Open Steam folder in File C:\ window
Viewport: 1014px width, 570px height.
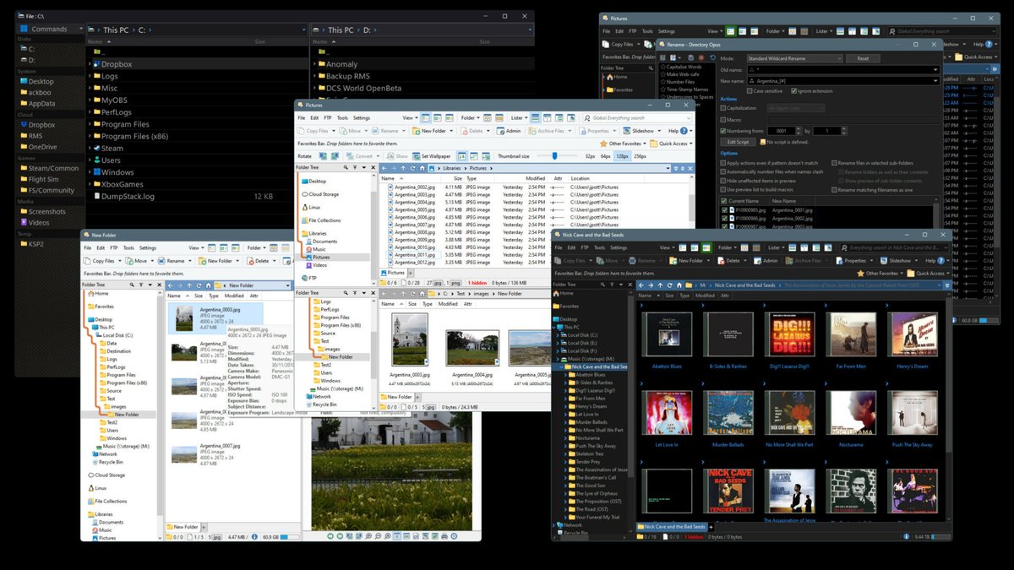pos(112,148)
